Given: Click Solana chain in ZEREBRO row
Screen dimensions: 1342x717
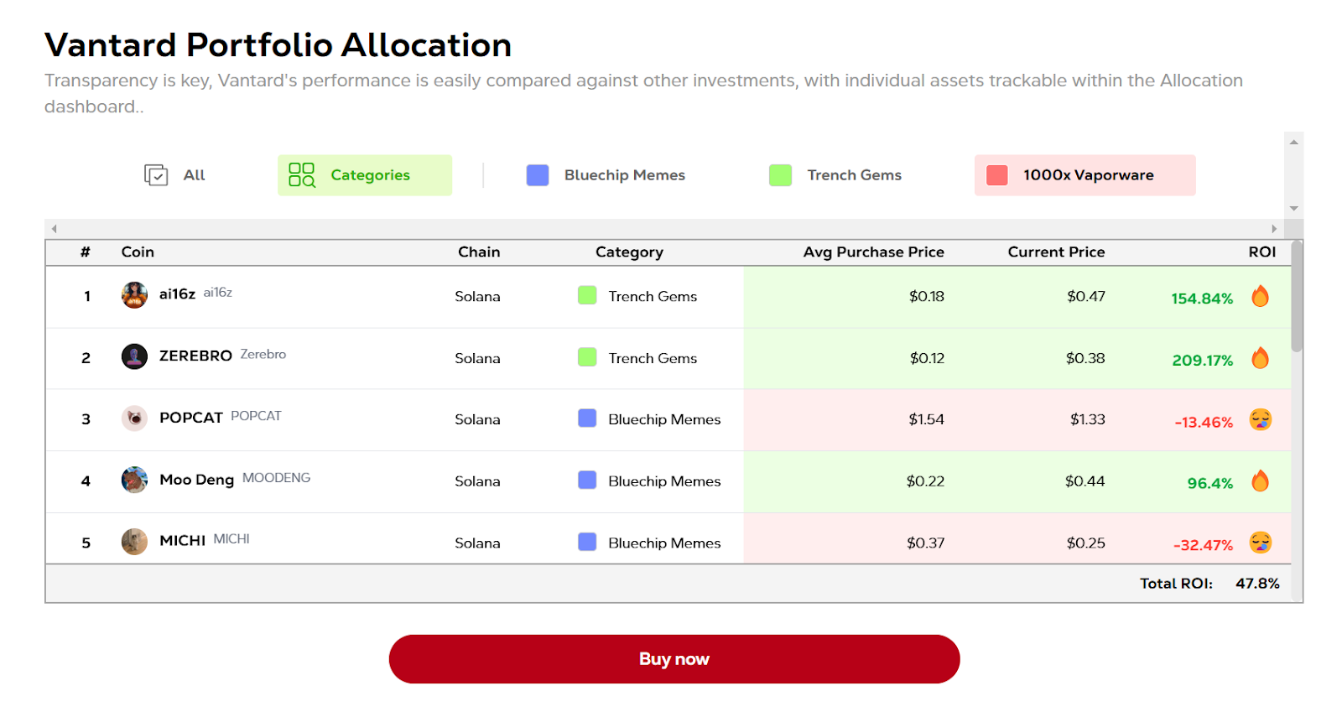Looking at the screenshot, I should (x=477, y=358).
